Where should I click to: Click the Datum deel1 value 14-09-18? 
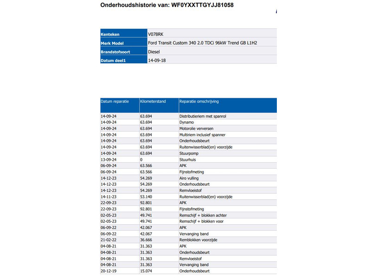coord(156,60)
